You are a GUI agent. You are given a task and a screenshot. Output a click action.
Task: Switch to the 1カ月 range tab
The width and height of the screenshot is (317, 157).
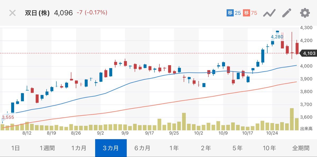(x=79, y=148)
